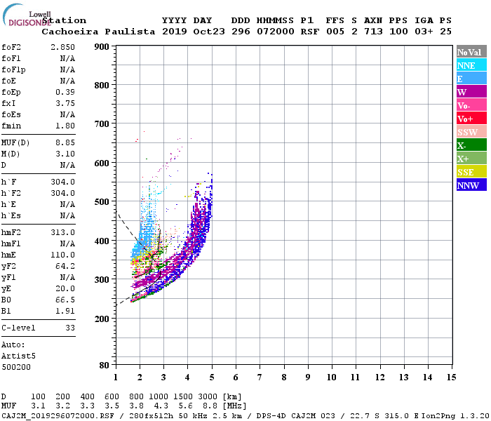Click the foF1 N/A value
Screen dimensions: 491x421
coord(67,58)
